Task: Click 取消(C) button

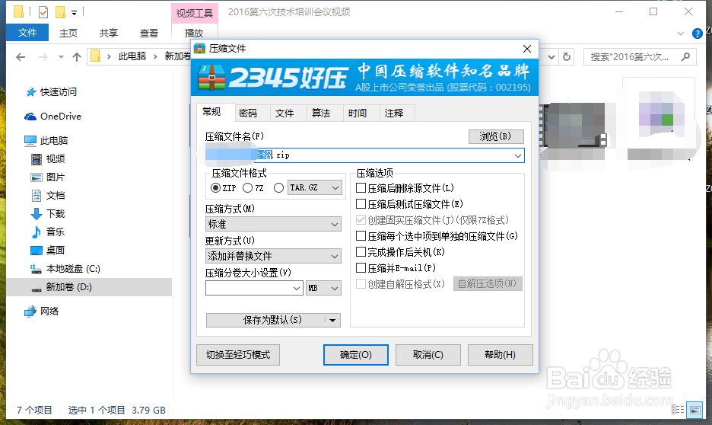Action: pos(428,354)
